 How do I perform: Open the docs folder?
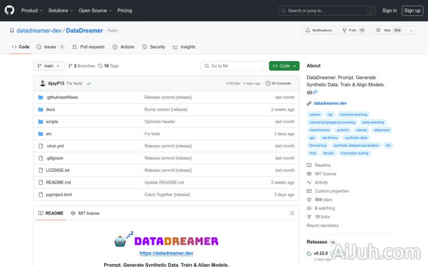point(50,110)
